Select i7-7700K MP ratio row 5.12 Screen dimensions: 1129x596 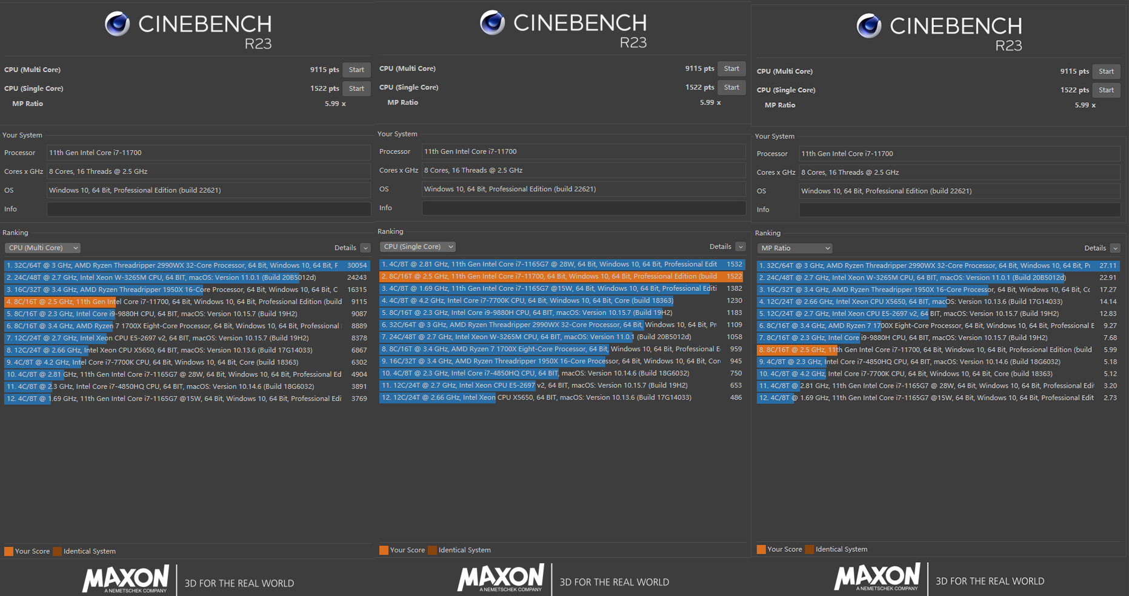coord(938,374)
